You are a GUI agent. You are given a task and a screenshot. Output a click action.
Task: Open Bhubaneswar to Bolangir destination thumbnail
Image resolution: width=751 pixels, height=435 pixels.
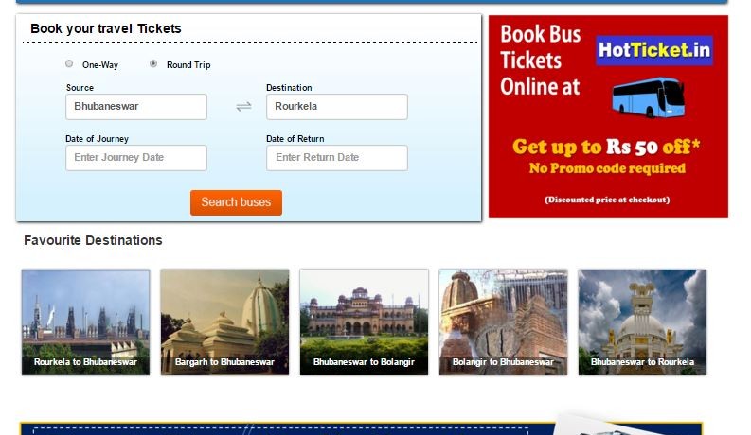tap(364, 322)
